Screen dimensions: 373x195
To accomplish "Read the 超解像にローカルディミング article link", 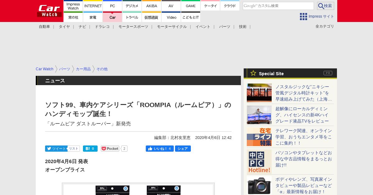I will [302, 115].
